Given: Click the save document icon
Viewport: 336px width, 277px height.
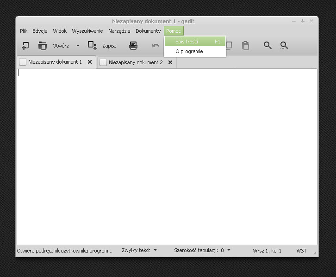Looking at the screenshot, I should pos(93,46).
